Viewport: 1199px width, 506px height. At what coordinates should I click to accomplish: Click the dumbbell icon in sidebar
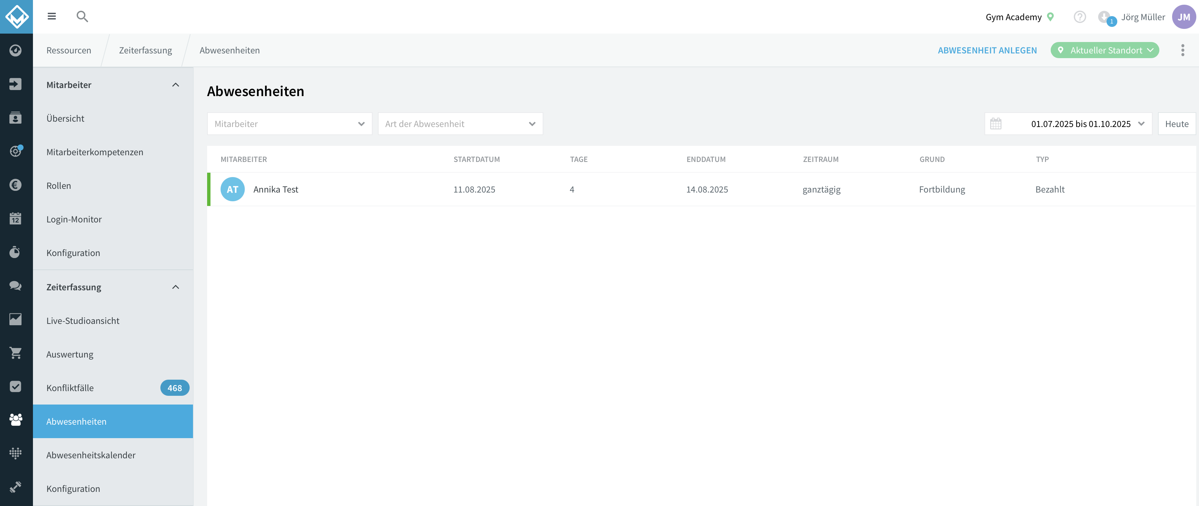click(15, 487)
